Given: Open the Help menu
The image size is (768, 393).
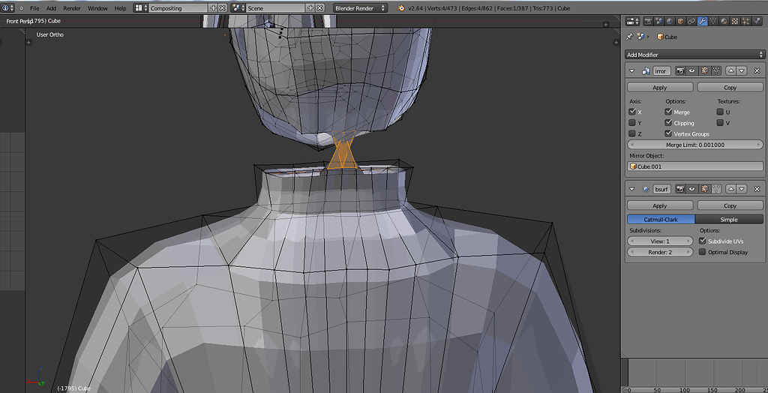Looking at the screenshot, I should pyautogui.click(x=120, y=8).
